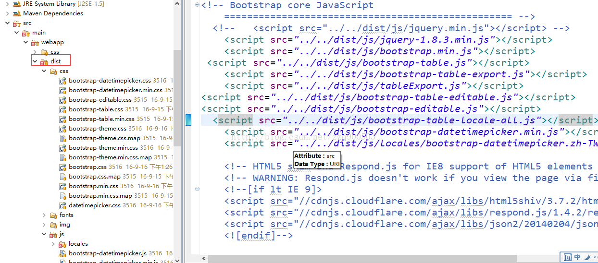Image resolution: width=598 pixels, height=263 pixels.
Task: Collapse the main folder
Action: pos(17,33)
